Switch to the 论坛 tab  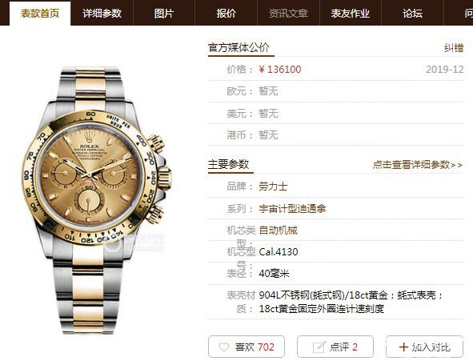412,14
